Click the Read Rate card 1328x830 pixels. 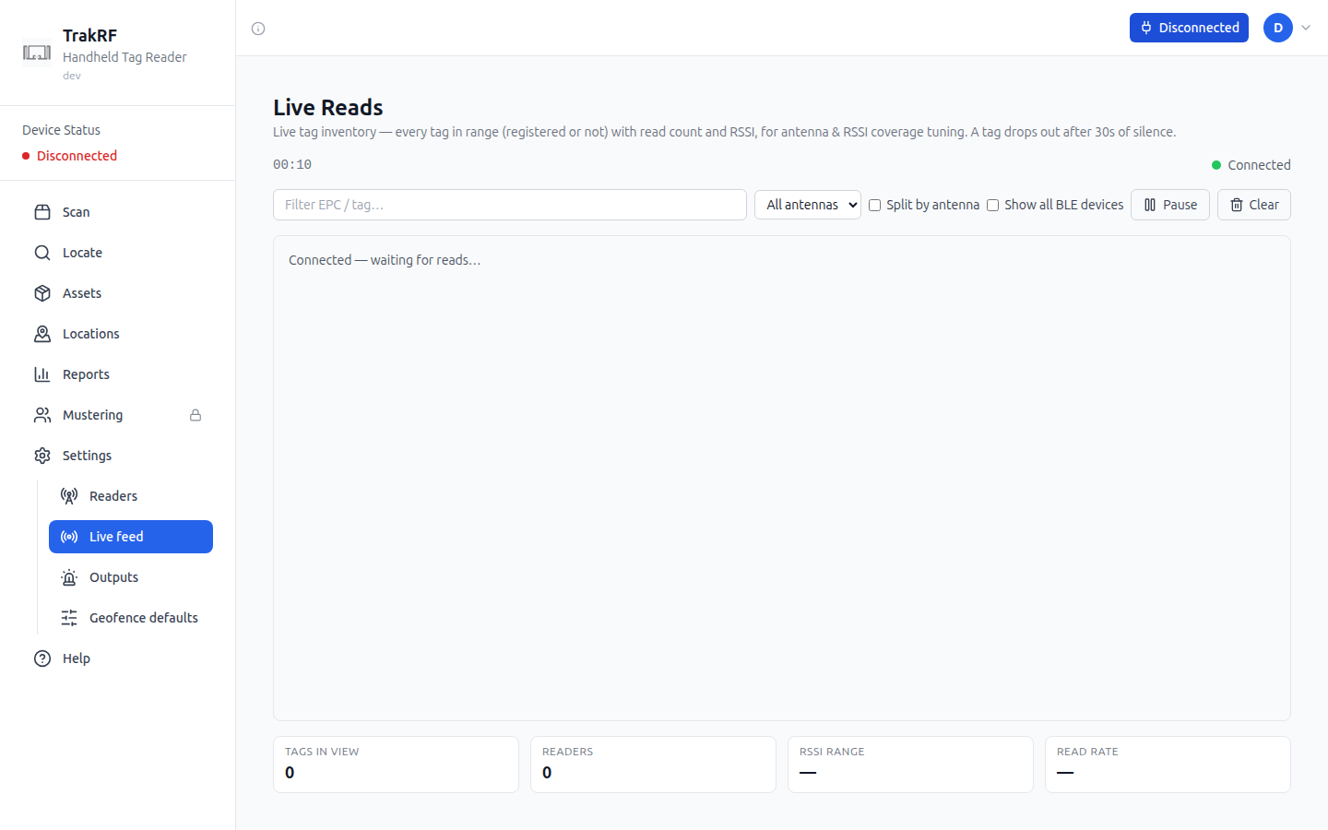(x=1168, y=765)
